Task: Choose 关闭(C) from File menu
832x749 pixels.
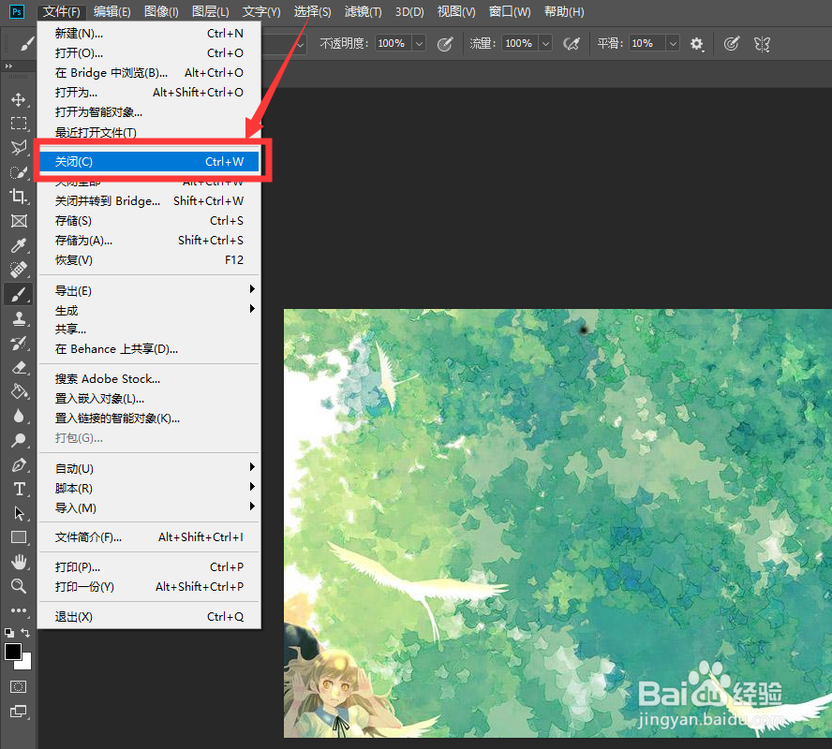Action: tap(149, 162)
